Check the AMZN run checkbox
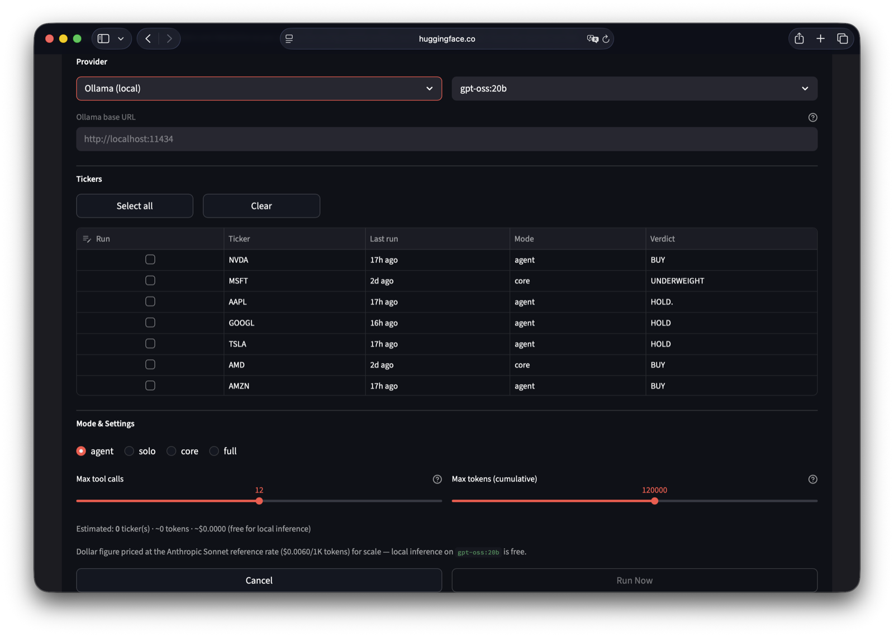This screenshot has width=894, height=637. coord(150,386)
